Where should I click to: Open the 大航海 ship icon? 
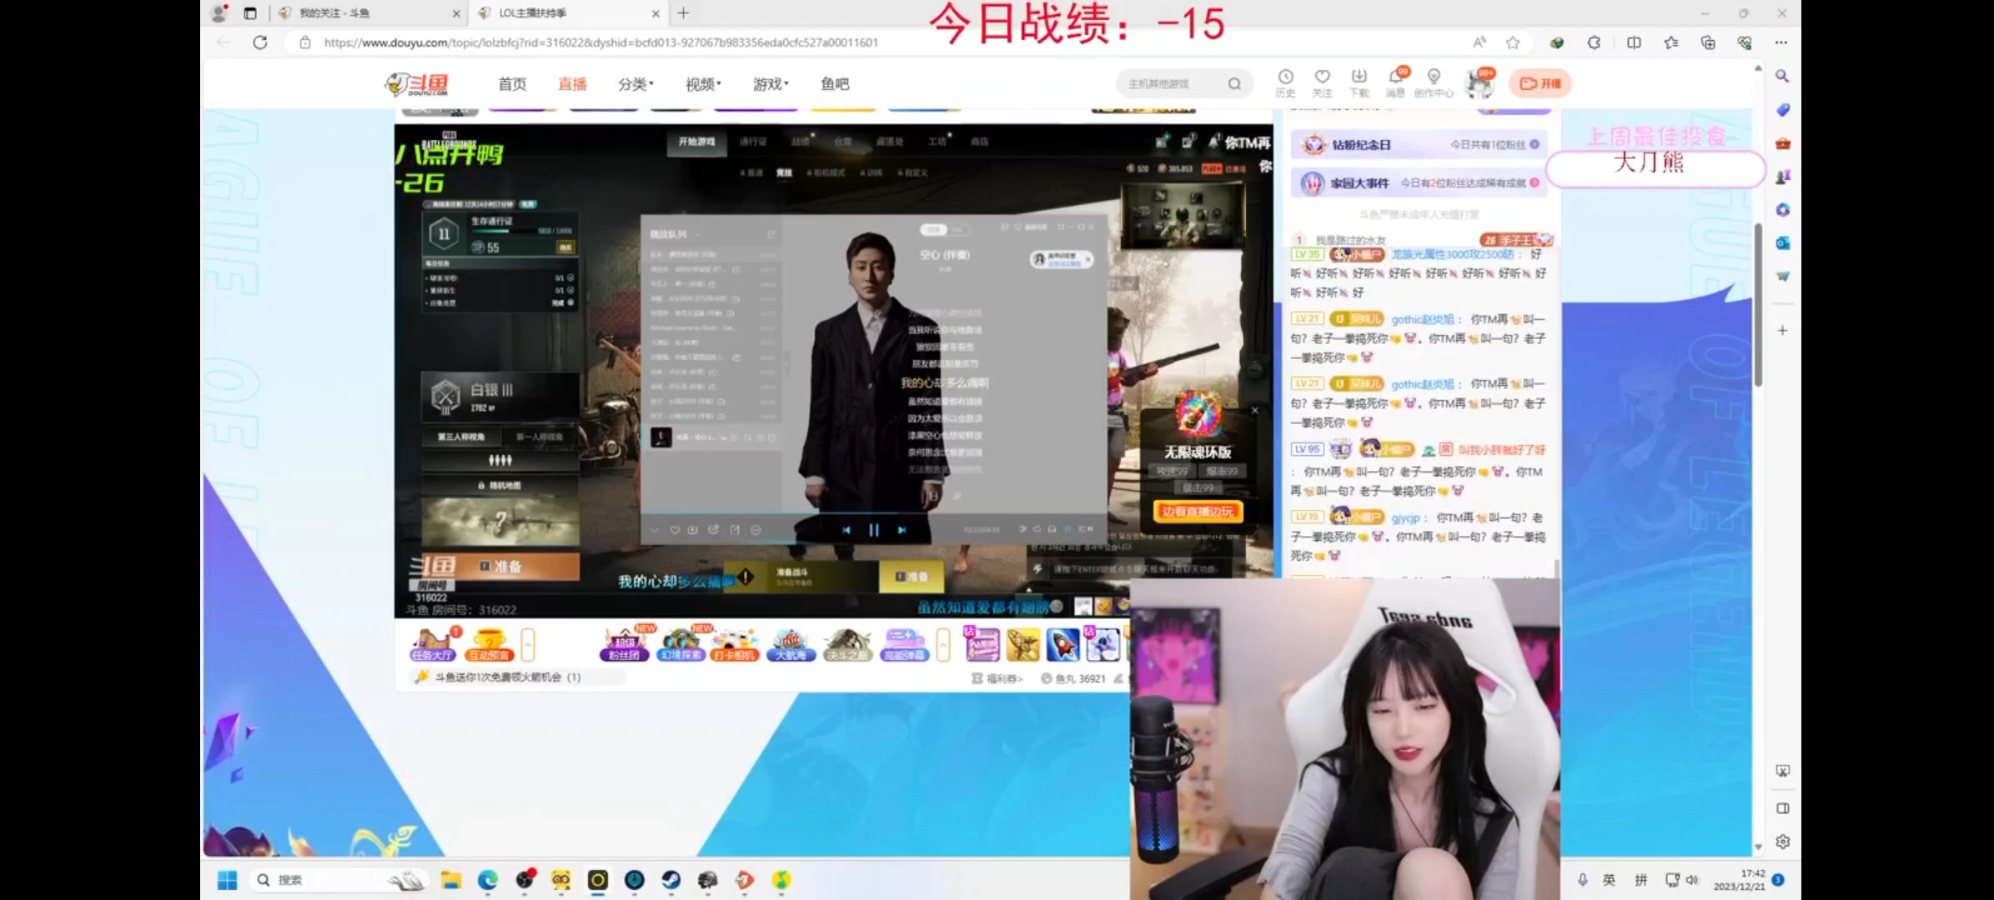coord(791,644)
